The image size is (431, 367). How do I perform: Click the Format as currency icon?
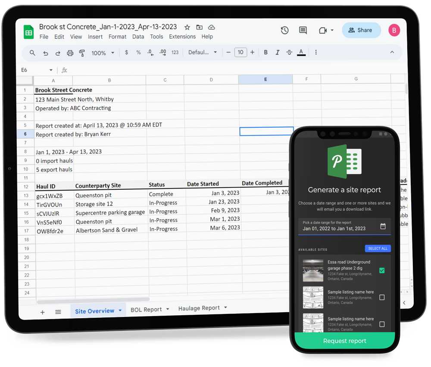pos(126,53)
